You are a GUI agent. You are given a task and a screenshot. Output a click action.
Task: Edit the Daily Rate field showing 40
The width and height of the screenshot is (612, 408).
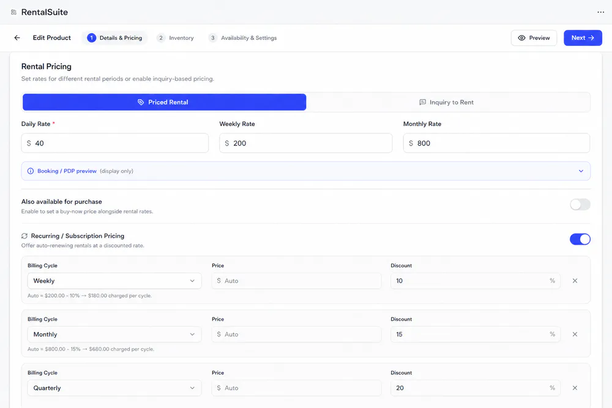(x=115, y=143)
